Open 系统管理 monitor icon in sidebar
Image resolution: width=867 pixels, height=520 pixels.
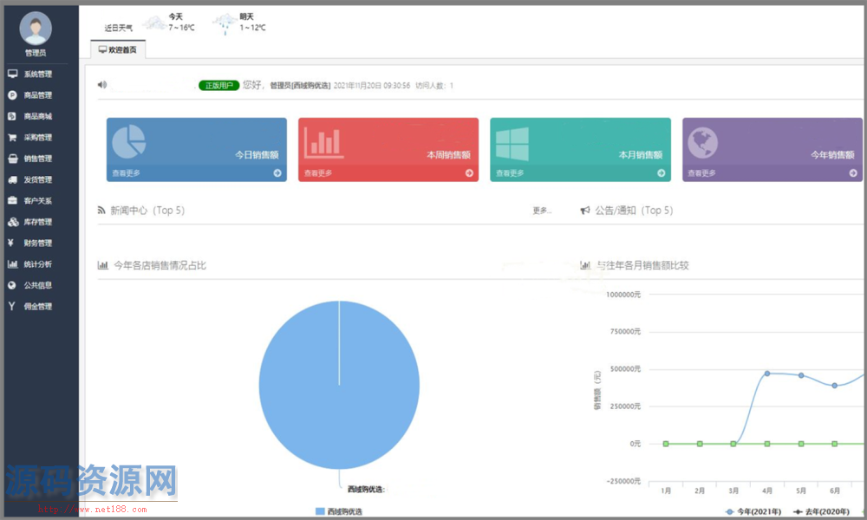(12, 74)
